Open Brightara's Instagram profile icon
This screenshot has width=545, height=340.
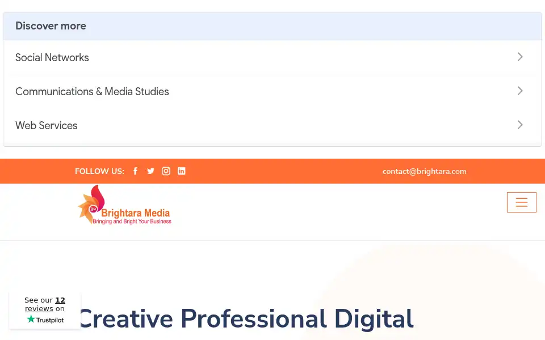166,171
